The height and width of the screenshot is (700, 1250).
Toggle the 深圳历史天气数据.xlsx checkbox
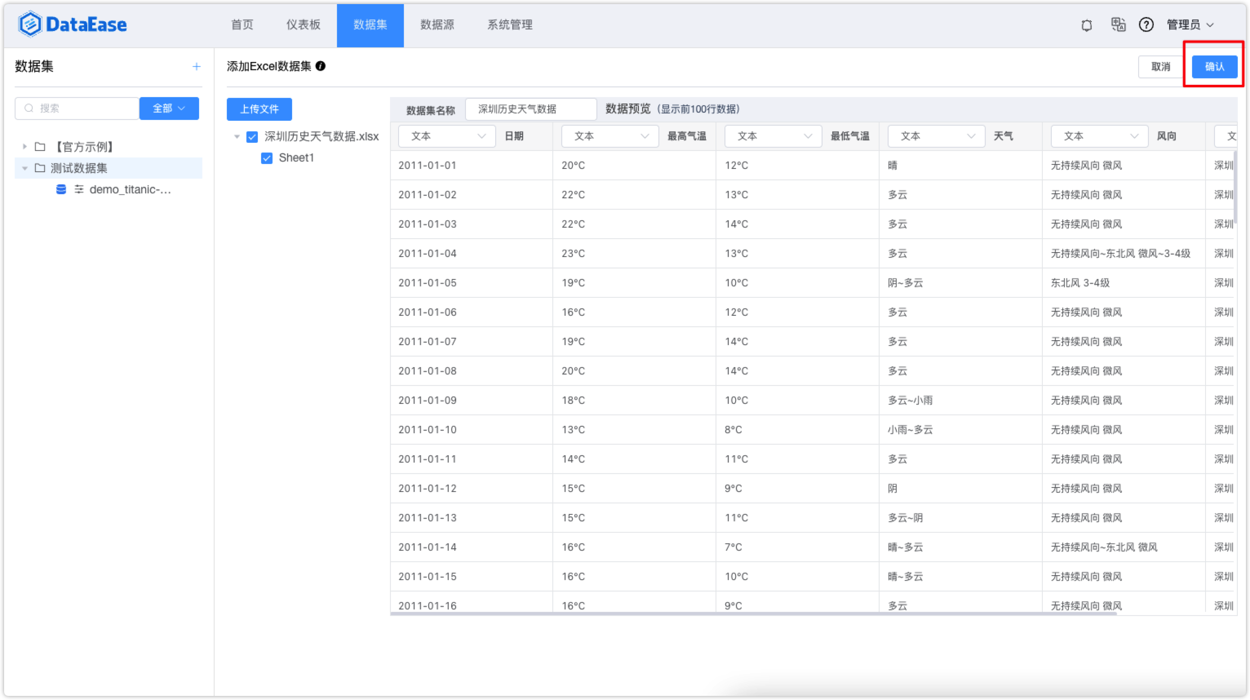pyautogui.click(x=252, y=137)
